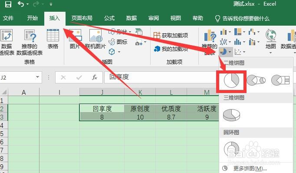Insert a column or bar chart
Screen dimensions: 296x173
[x=224, y=32]
